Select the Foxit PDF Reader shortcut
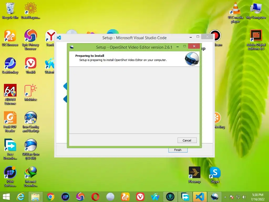The image size is (269, 202). (10, 122)
